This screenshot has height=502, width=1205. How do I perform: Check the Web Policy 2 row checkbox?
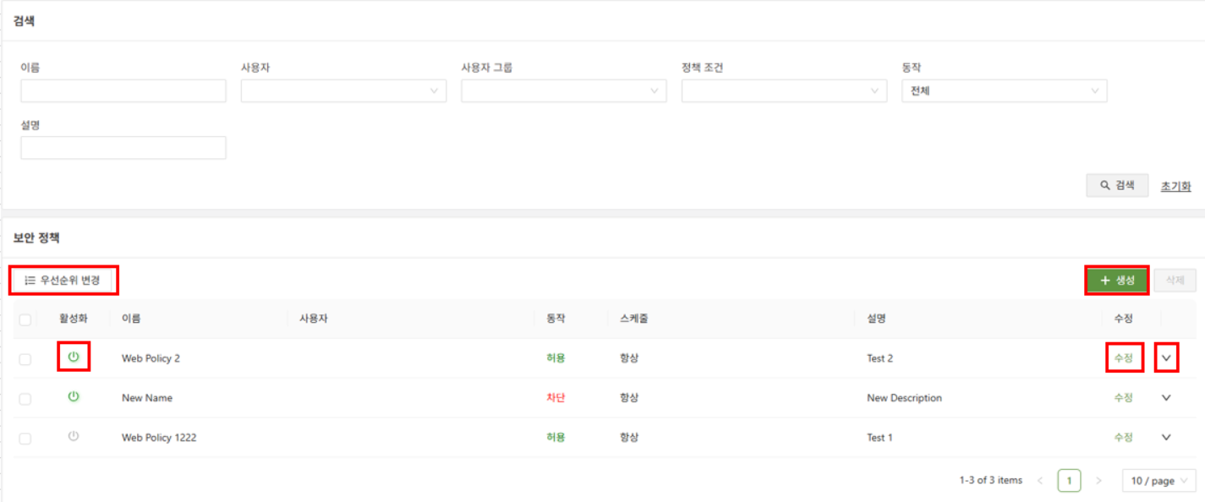(25, 359)
